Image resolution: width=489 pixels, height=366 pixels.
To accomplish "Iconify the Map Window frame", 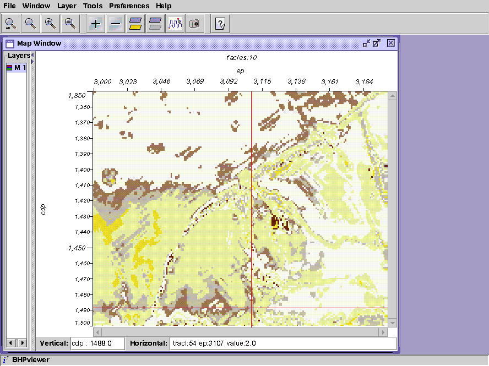I will click(366, 43).
